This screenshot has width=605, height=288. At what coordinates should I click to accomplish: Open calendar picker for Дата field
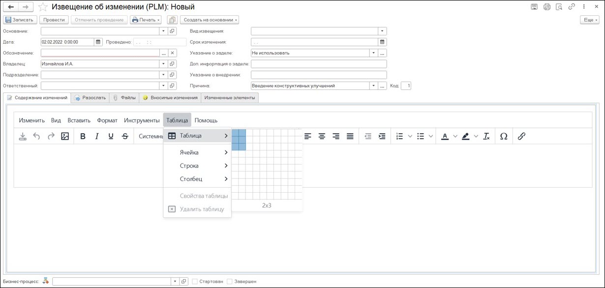[x=98, y=42]
